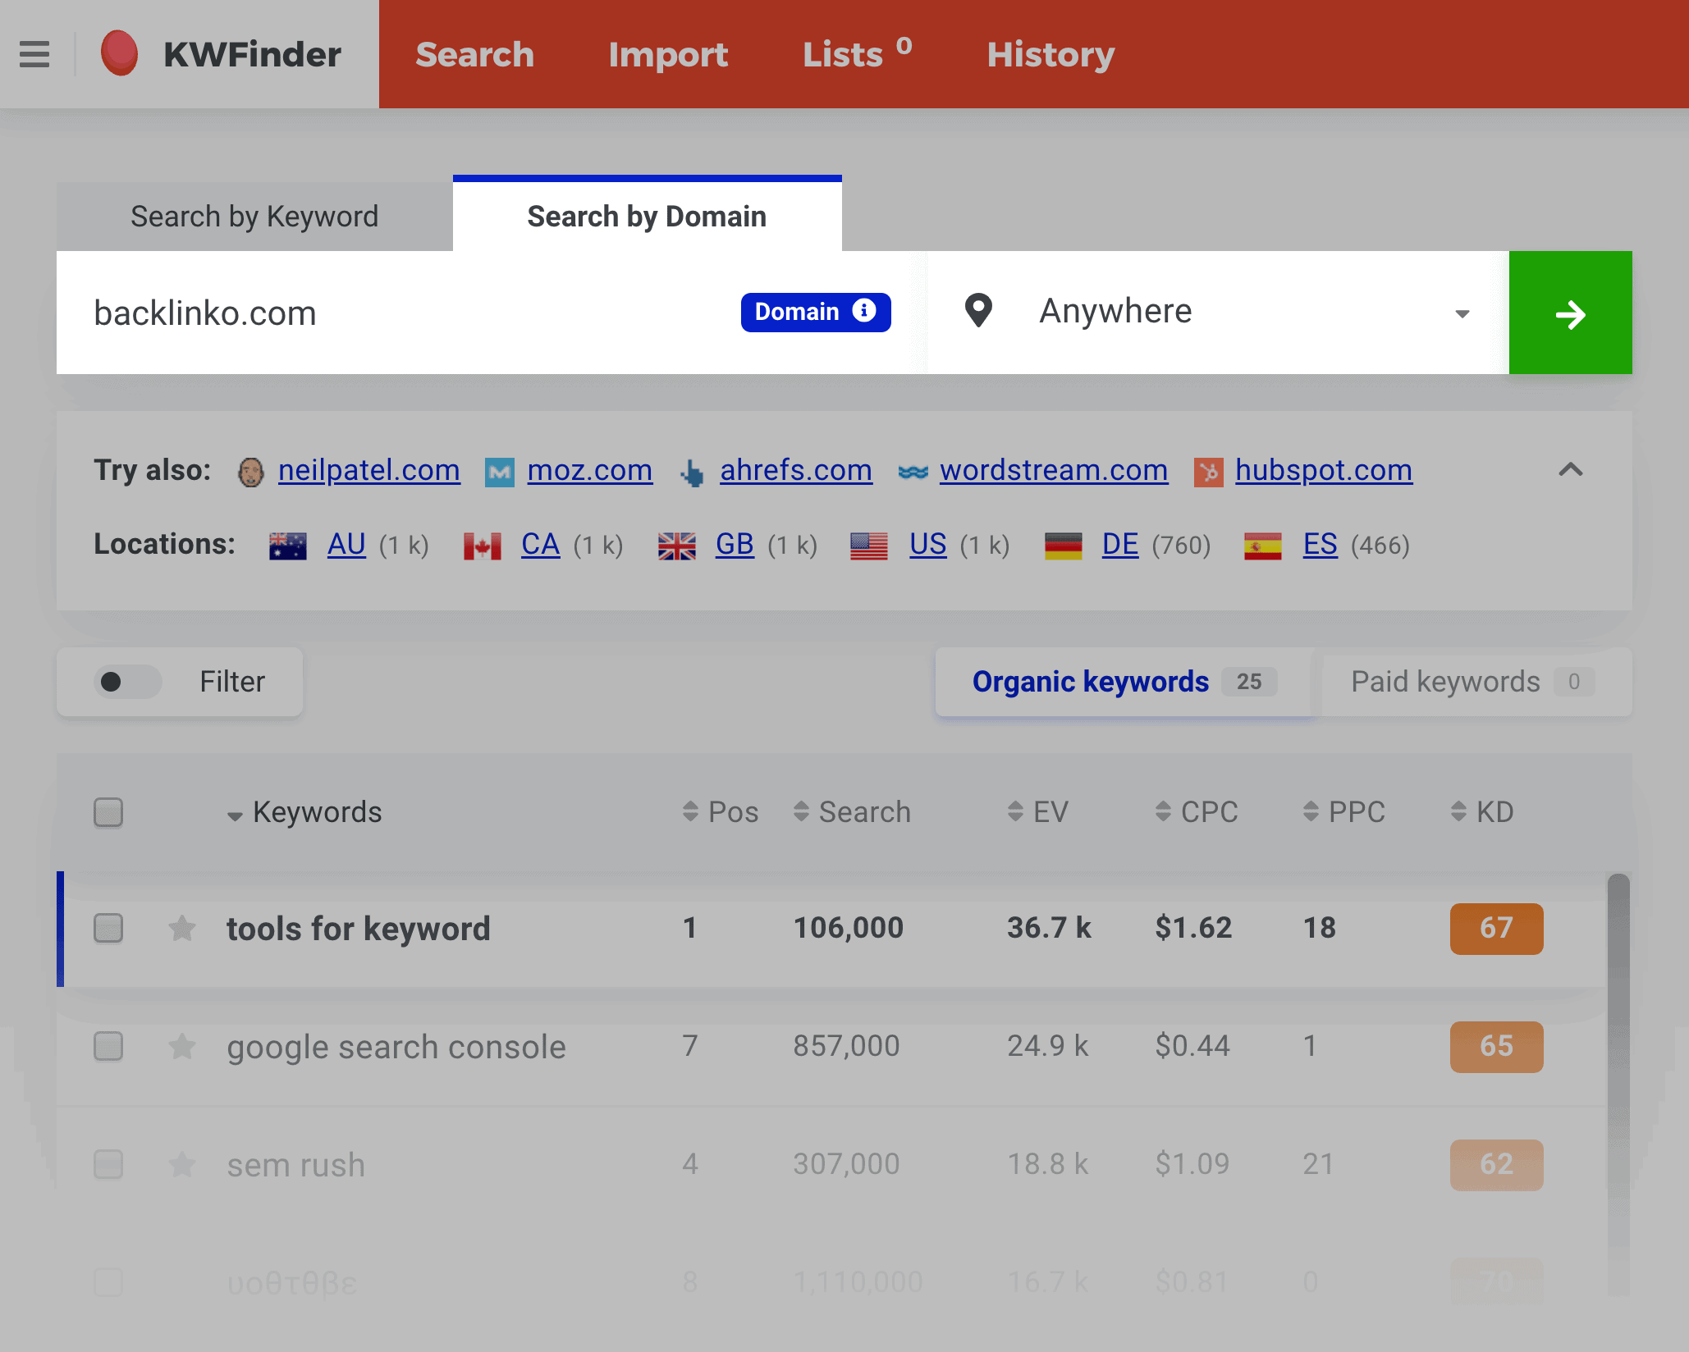This screenshot has height=1352, width=1689.
Task: Open the moz.com link
Action: [x=590, y=470]
